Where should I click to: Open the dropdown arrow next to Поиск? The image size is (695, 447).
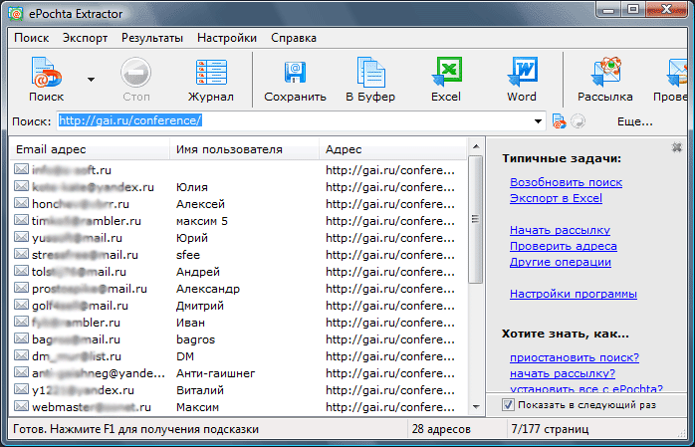tap(91, 80)
